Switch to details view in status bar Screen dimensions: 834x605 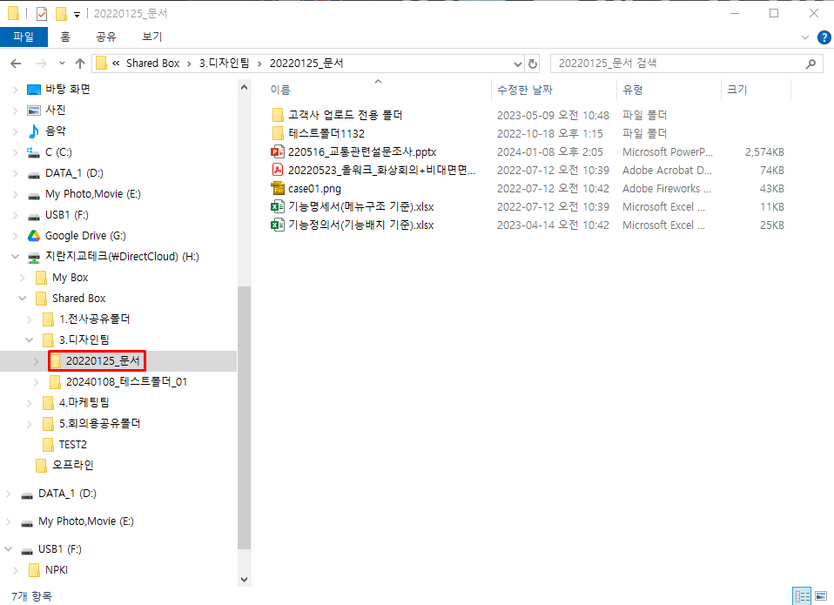pos(802,596)
